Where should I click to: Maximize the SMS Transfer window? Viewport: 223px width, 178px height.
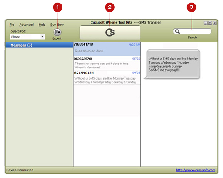pyautogui.click(x=210, y=23)
